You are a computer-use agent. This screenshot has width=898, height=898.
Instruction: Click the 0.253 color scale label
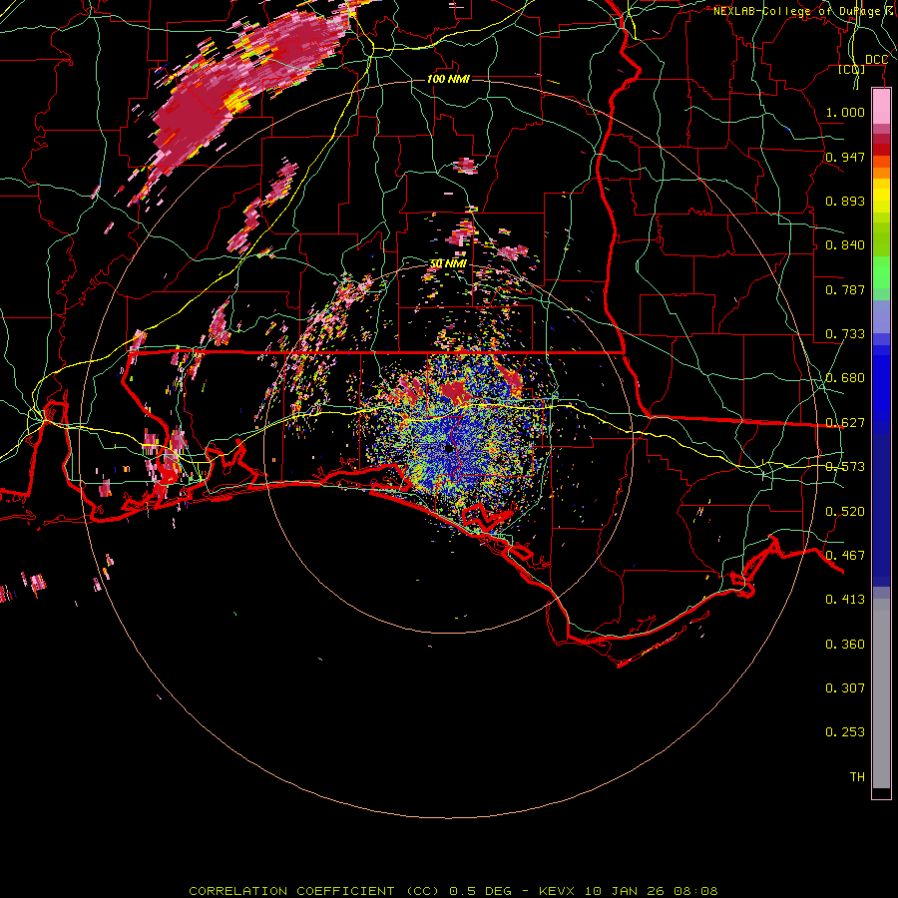click(x=845, y=732)
